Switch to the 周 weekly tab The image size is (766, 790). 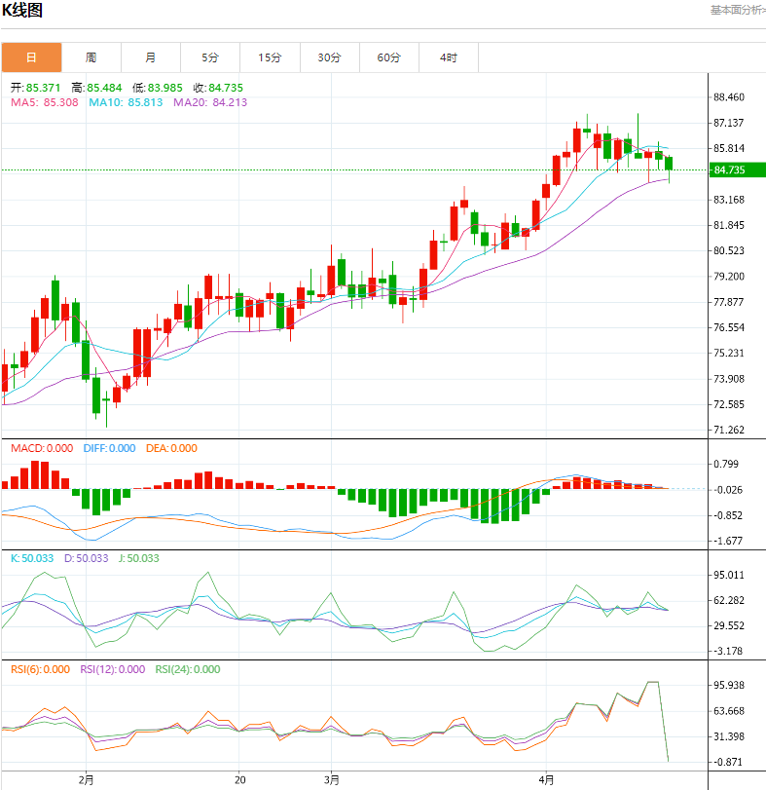[x=91, y=57]
